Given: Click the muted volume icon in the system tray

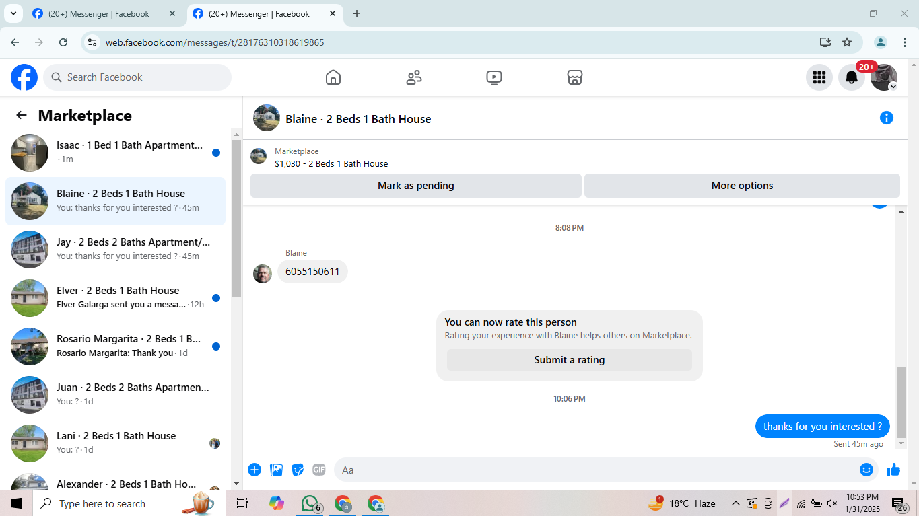Looking at the screenshot, I should [x=832, y=503].
